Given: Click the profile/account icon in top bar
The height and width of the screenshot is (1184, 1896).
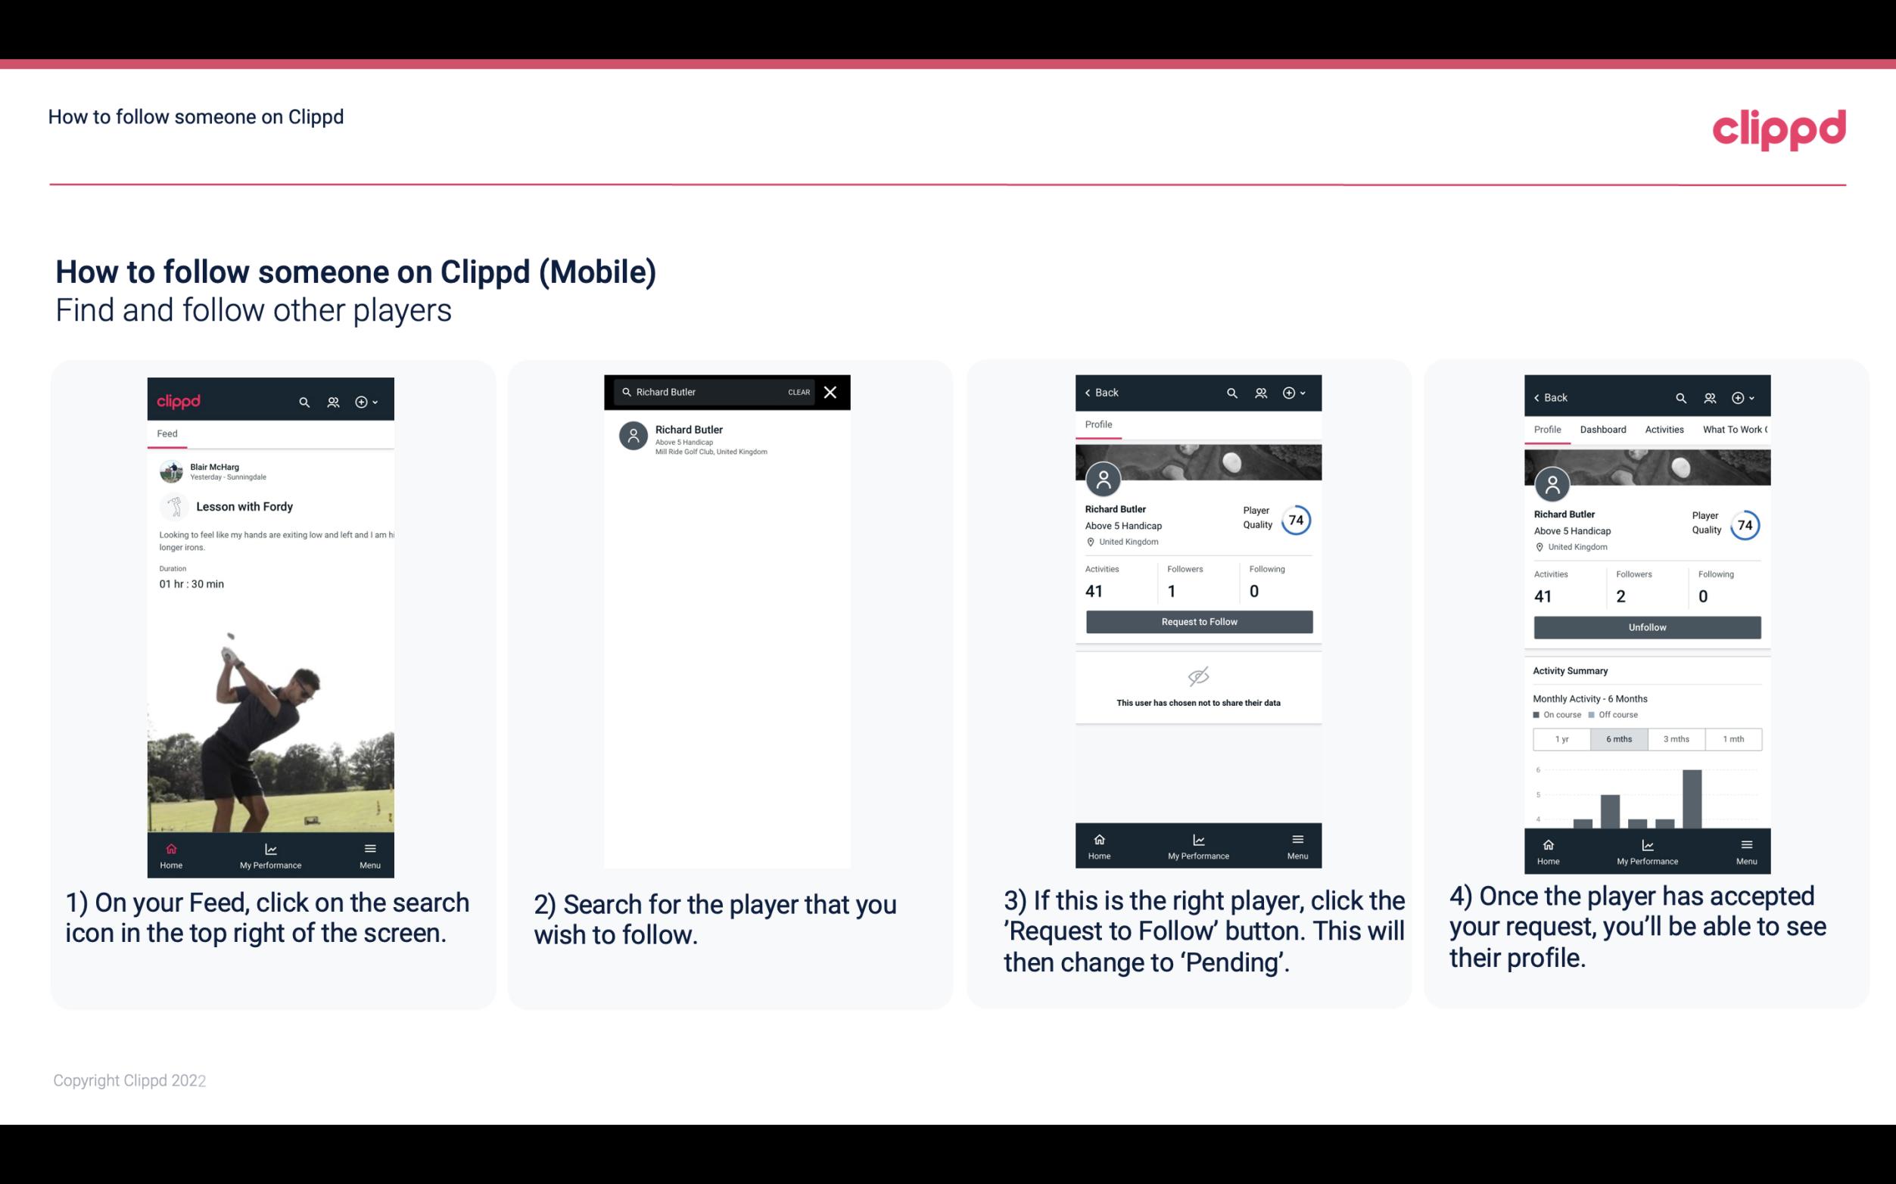Looking at the screenshot, I should 332,399.
